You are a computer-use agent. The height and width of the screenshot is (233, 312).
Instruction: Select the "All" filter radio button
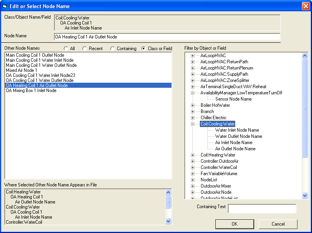66,48
